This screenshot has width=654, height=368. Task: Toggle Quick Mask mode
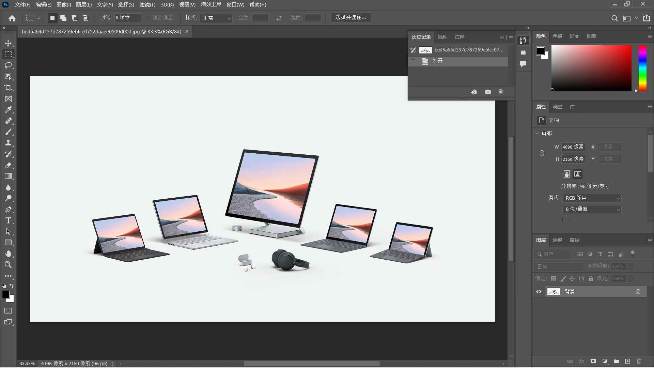click(8, 311)
